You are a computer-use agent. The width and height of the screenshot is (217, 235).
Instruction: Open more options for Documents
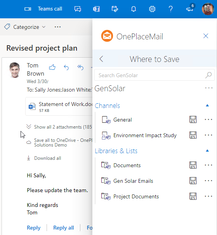pyautogui.click(x=208, y=165)
